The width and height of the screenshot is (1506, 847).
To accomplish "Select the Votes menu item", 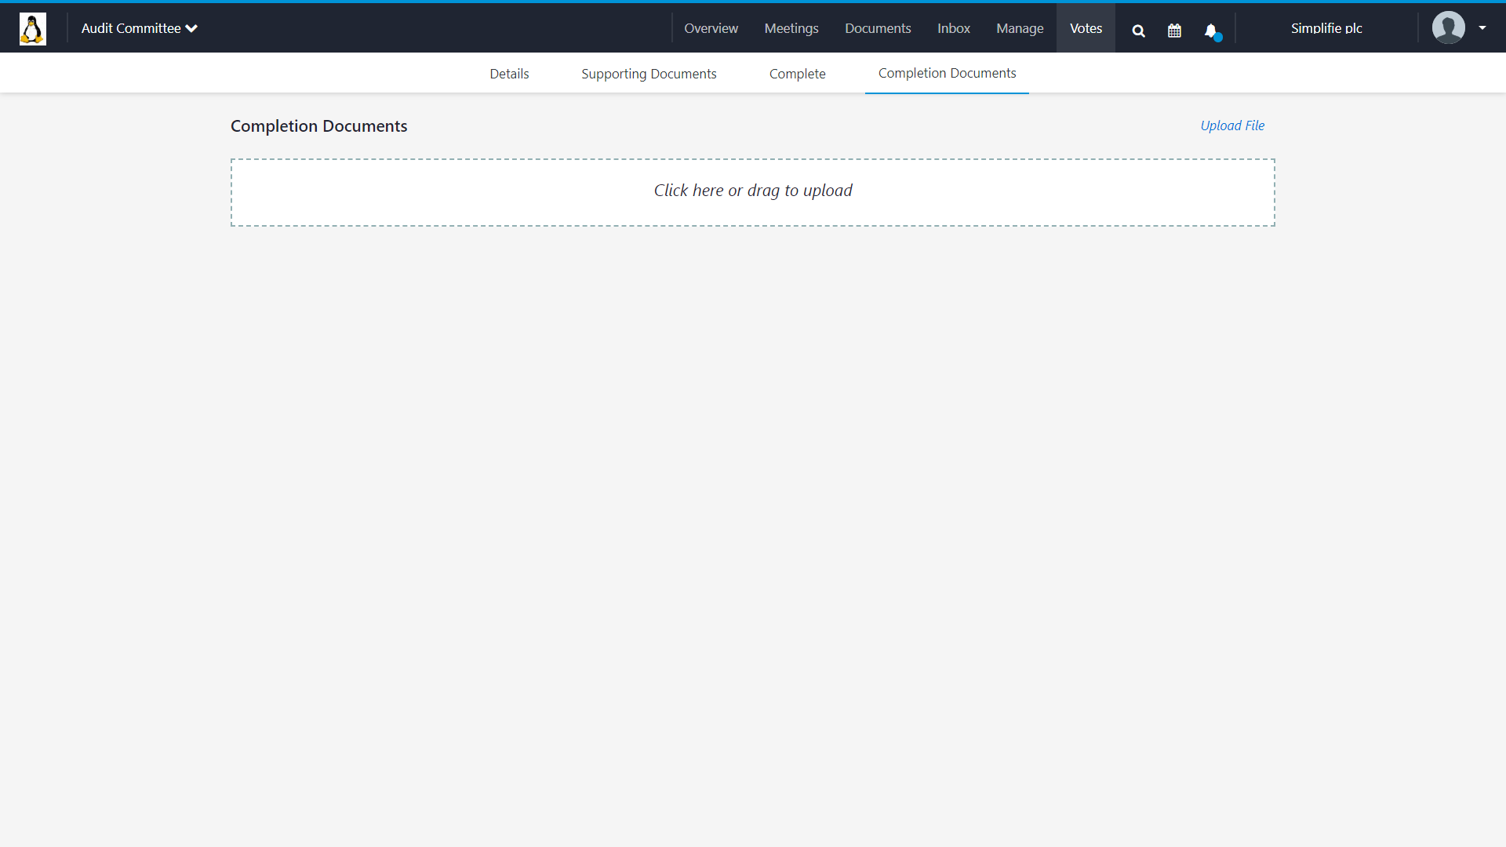I will coord(1086,28).
